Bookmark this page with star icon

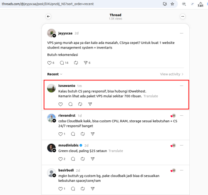pyautogui.click(x=172, y=4)
